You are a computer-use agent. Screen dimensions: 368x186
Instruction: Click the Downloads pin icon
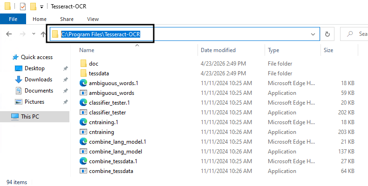[66, 80]
